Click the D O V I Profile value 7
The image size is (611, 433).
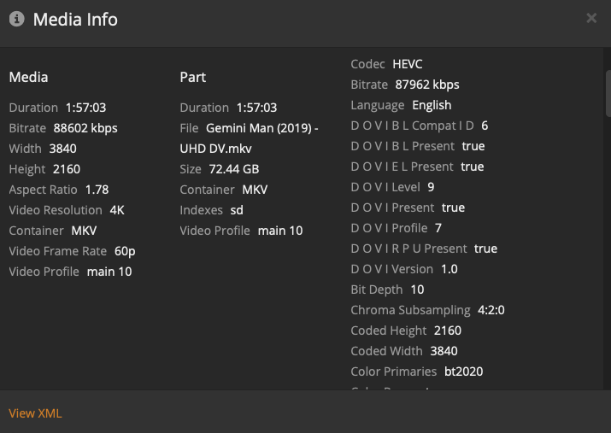[x=438, y=228]
